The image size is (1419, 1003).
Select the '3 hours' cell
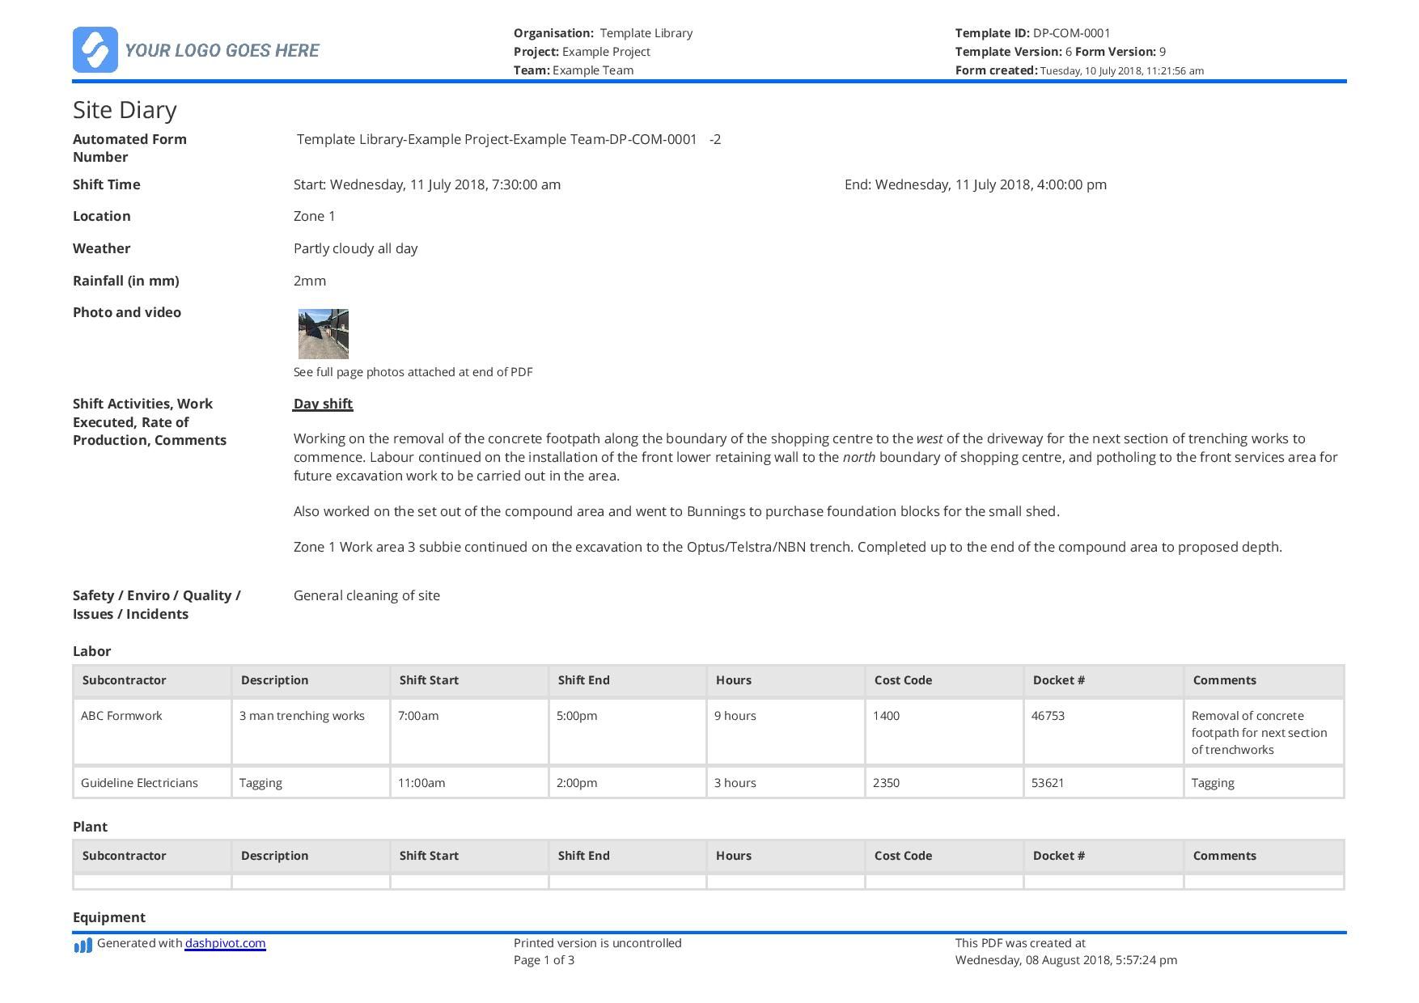(x=786, y=782)
